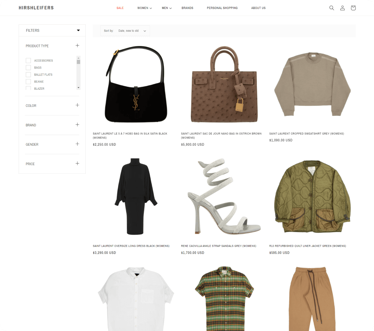Go to the Sale menu item
Screen dimensions: 374x331
tap(120, 8)
